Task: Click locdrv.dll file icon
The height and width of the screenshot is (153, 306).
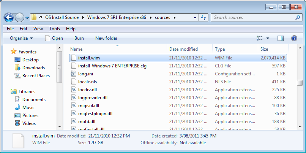Action: pos(74,90)
